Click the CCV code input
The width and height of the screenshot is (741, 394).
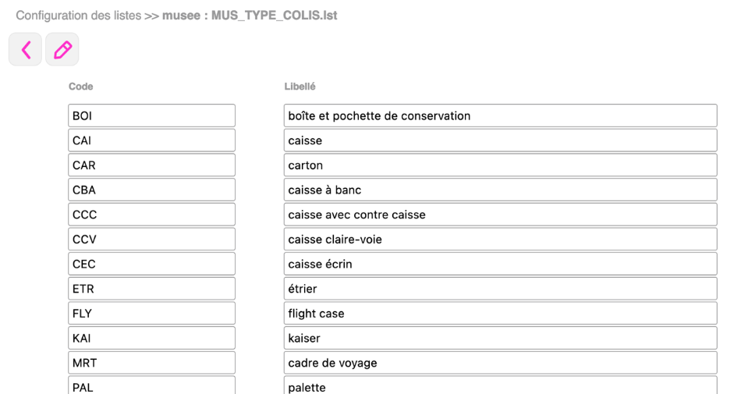point(151,240)
